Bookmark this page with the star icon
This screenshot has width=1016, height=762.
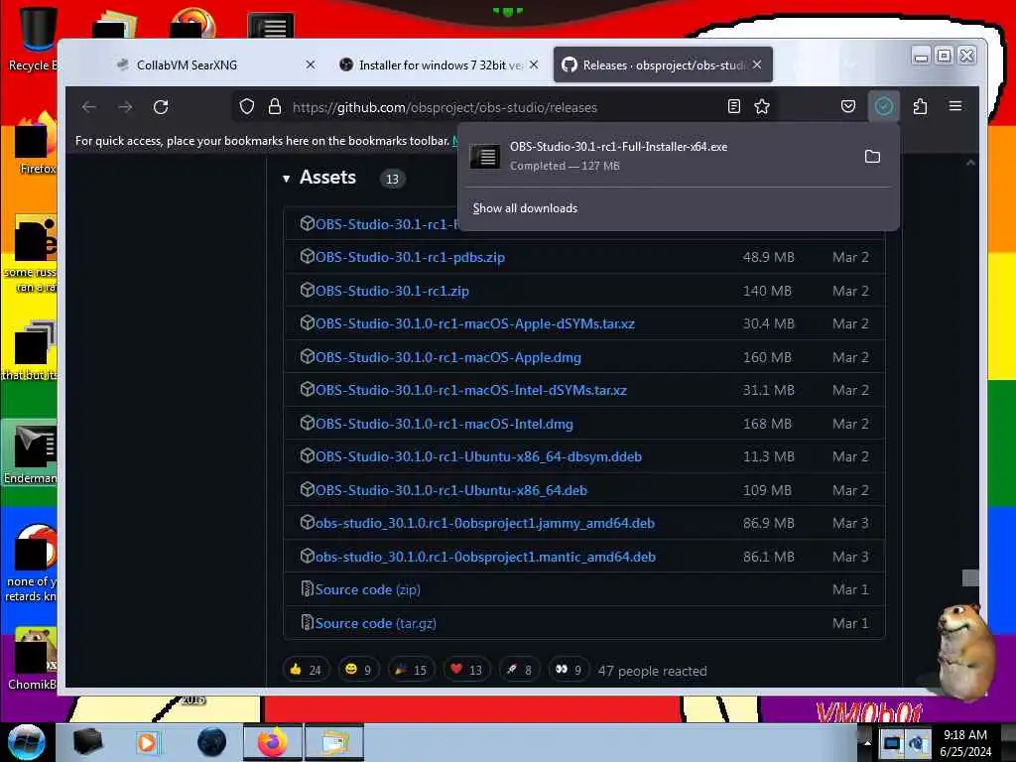pyautogui.click(x=762, y=106)
